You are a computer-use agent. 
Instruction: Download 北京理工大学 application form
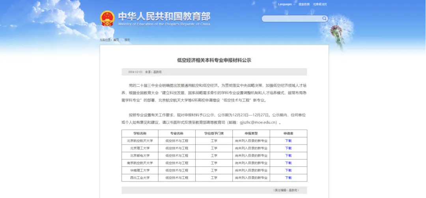288,148
